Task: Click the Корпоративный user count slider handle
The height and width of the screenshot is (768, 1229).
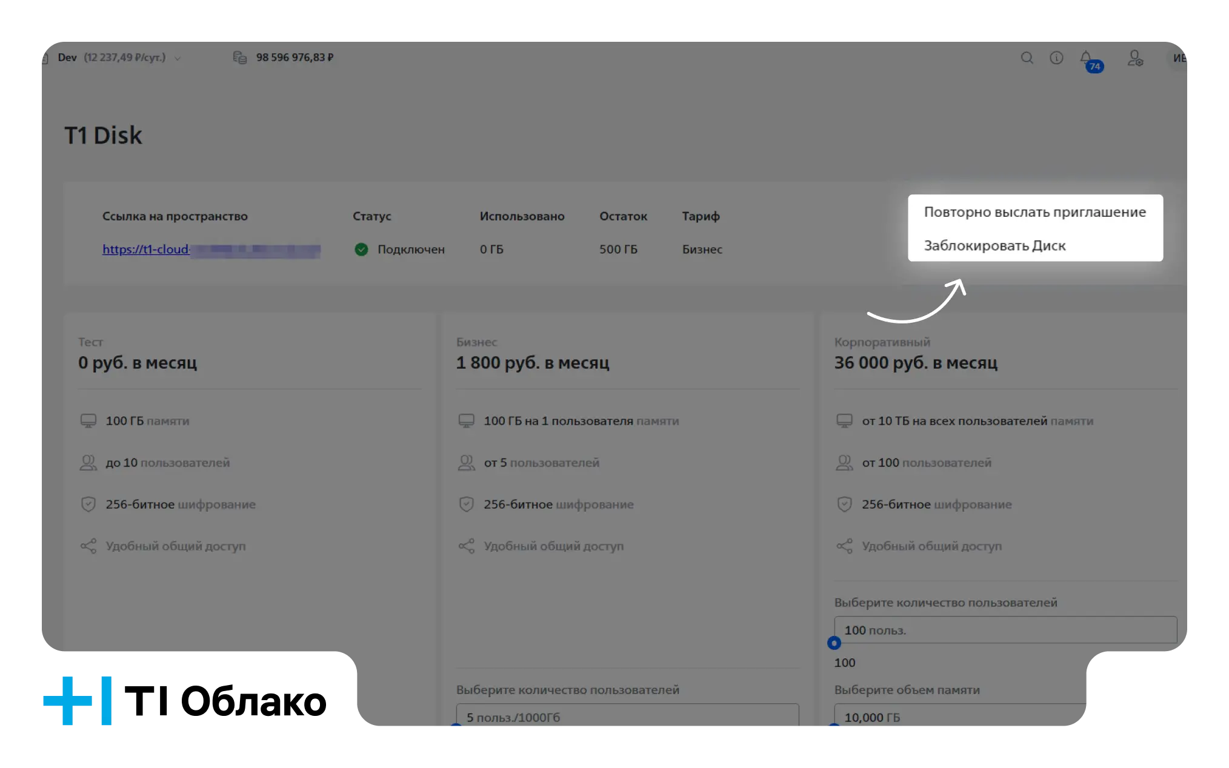Action: (x=834, y=643)
